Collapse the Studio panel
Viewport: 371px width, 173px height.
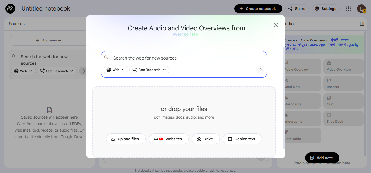click(362, 24)
